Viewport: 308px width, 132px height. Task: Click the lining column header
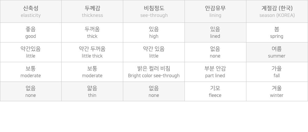tap(215, 11)
